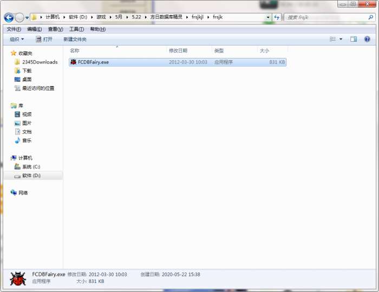Click the 打开 toolbar button
Image resolution: width=379 pixels, height=292 pixels.
click(44, 39)
